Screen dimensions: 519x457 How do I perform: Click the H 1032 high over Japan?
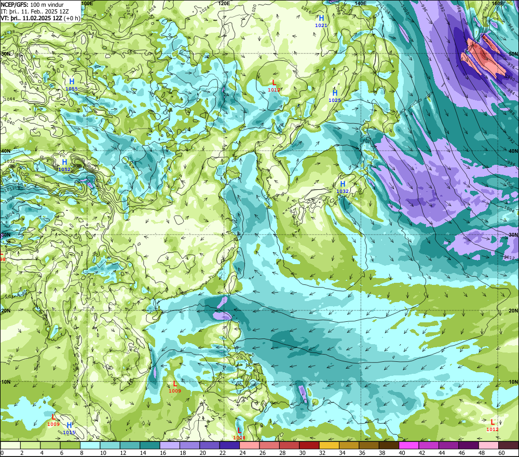[343, 187]
